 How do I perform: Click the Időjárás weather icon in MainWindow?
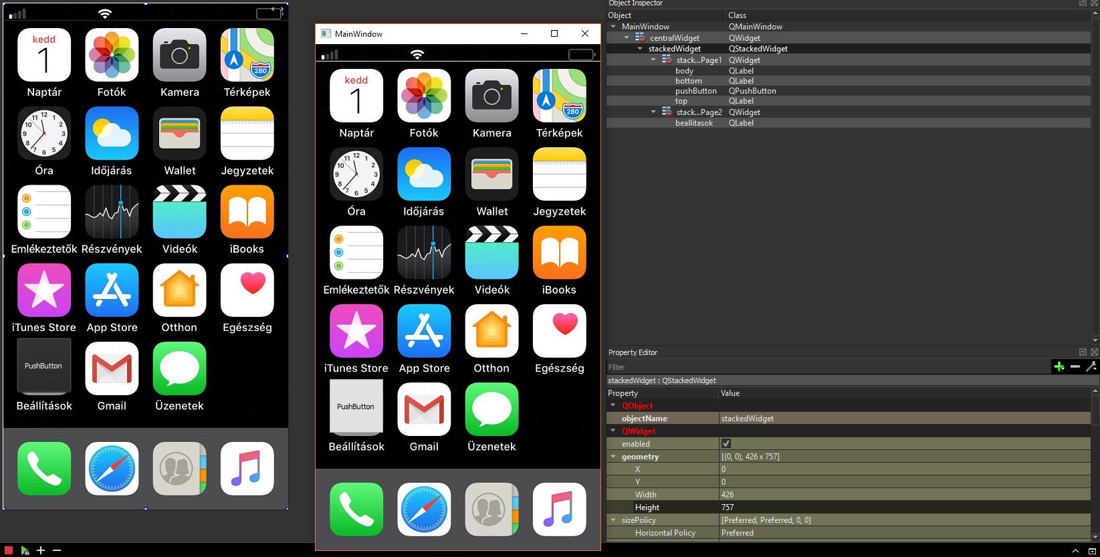pyautogui.click(x=424, y=174)
